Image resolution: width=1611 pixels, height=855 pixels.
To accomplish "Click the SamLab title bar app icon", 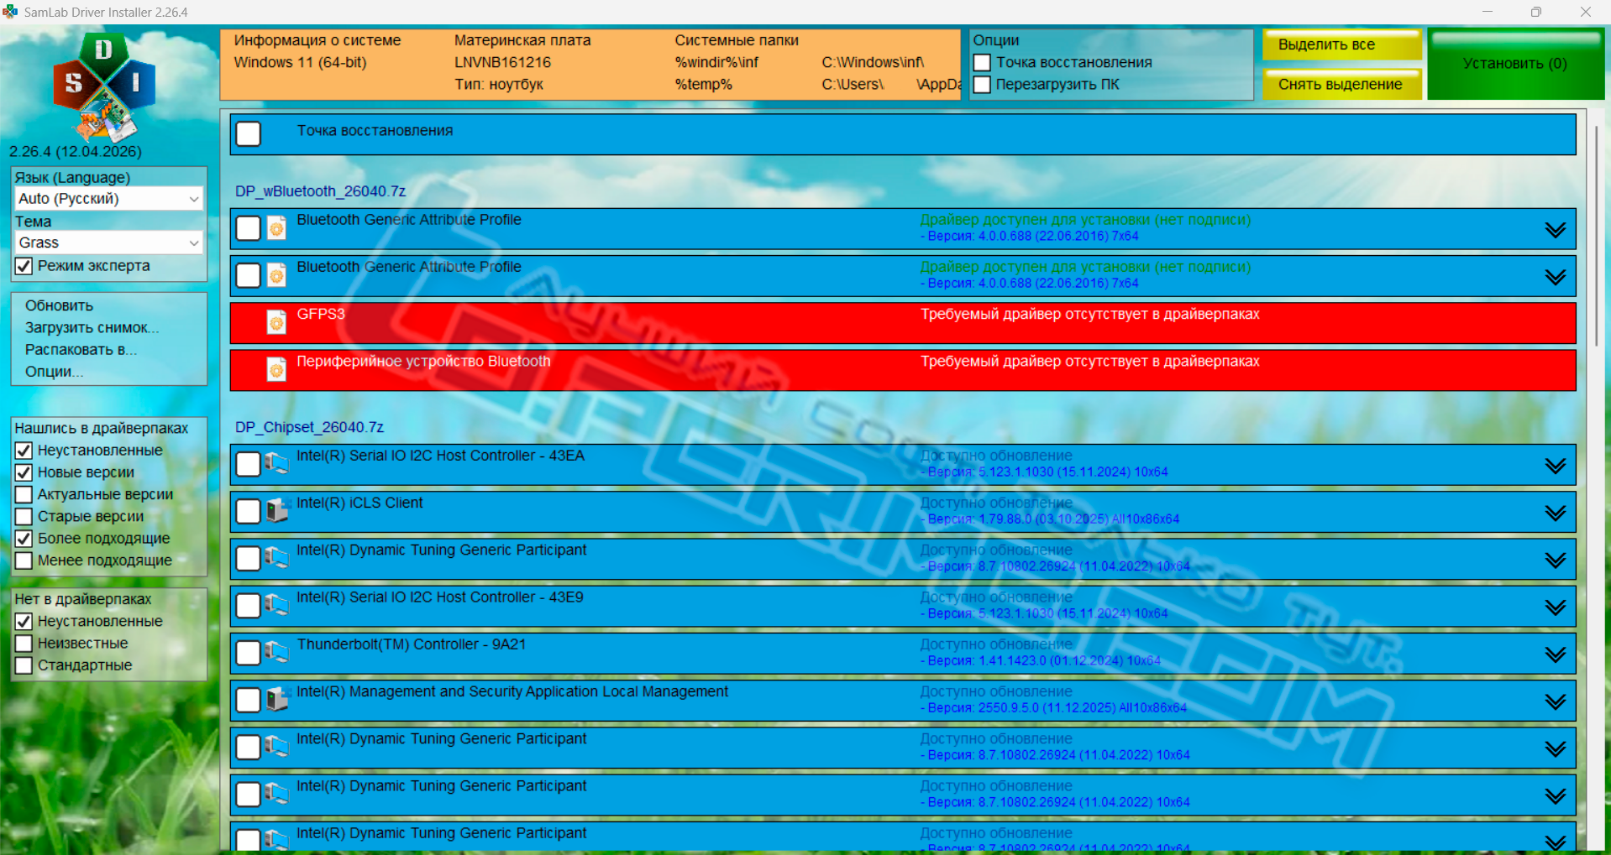I will coord(10,12).
